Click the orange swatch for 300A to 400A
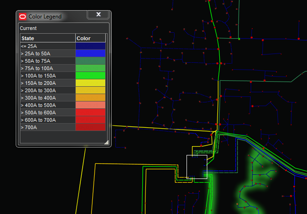307x214 pixels. point(90,98)
